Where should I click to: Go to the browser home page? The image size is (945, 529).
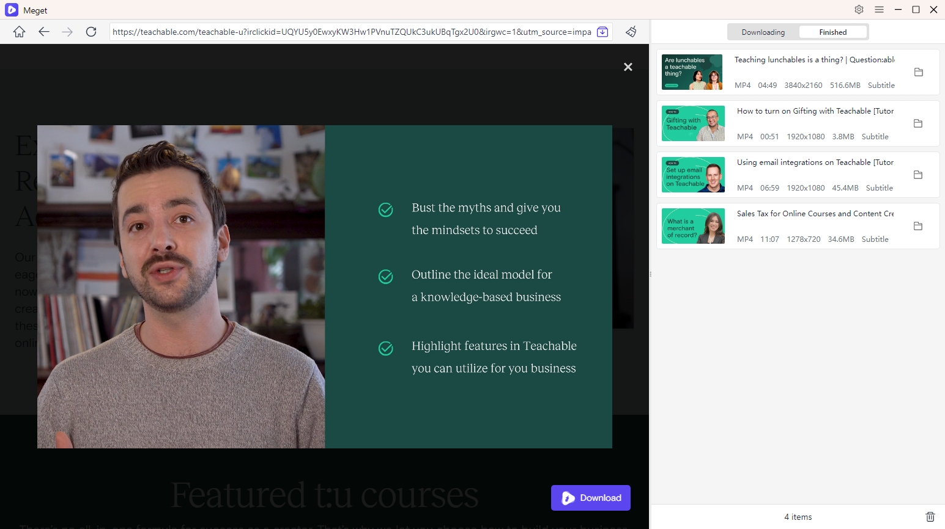click(20, 32)
